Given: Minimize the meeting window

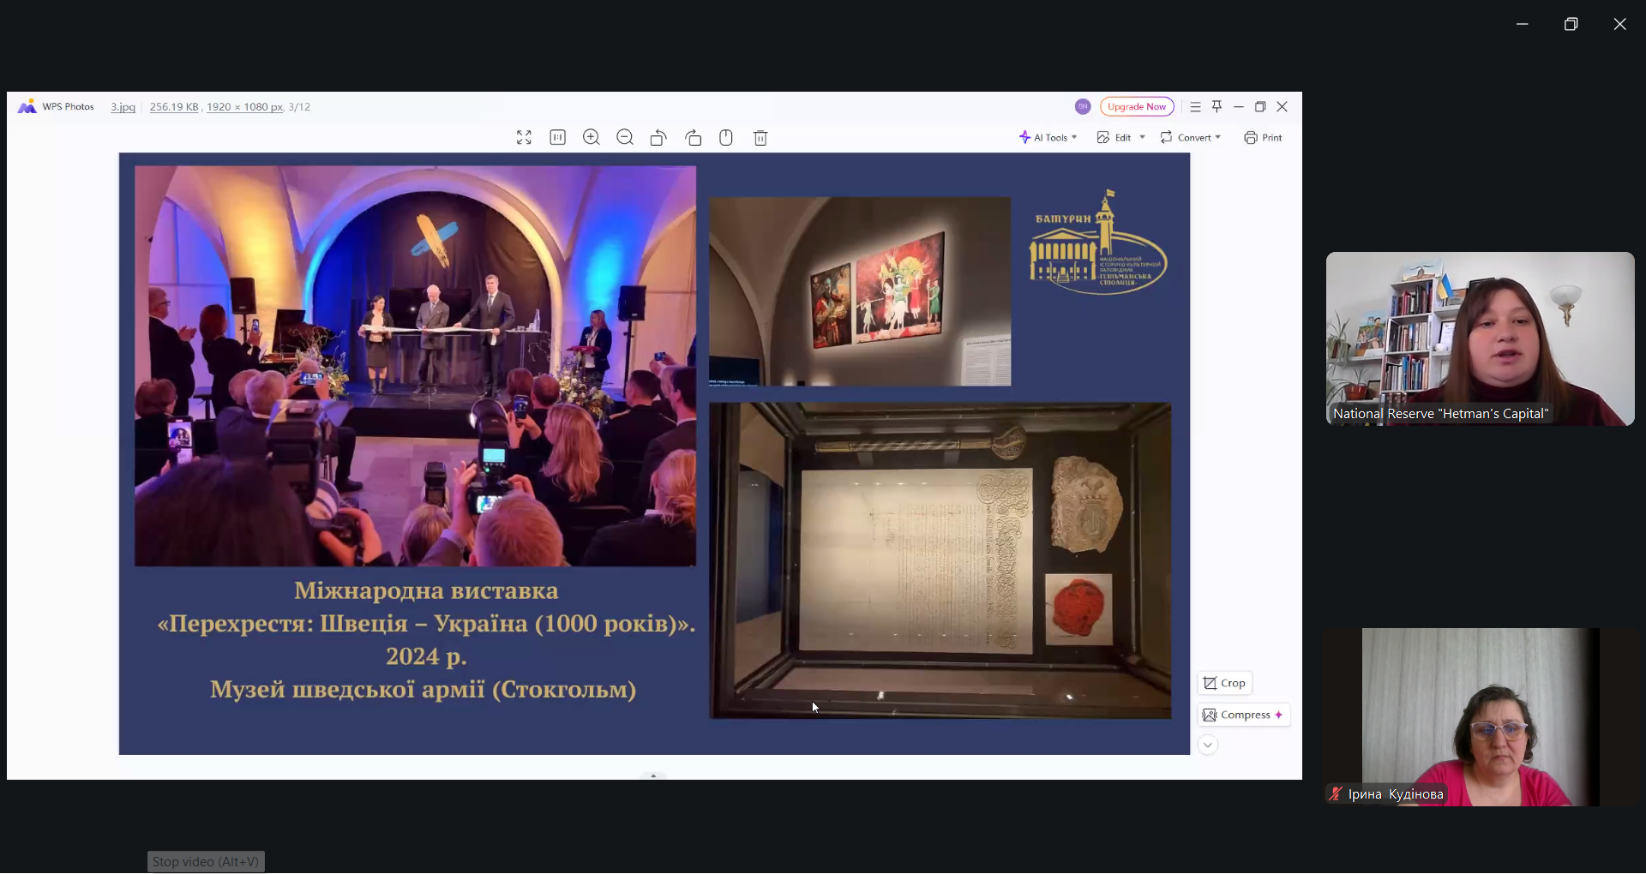Looking at the screenshot, I should point(1523,24).
